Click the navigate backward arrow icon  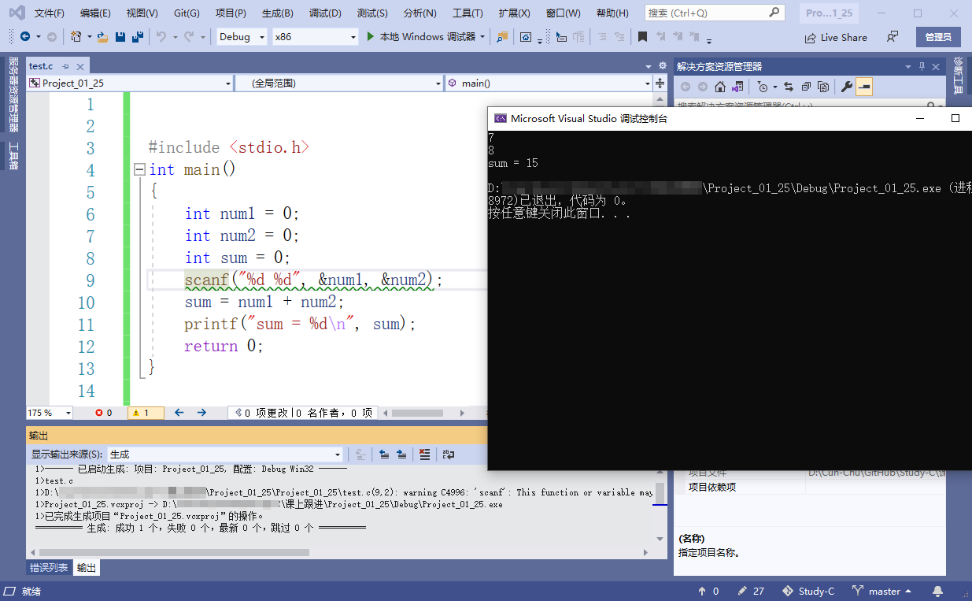click(x=25, y=37)
